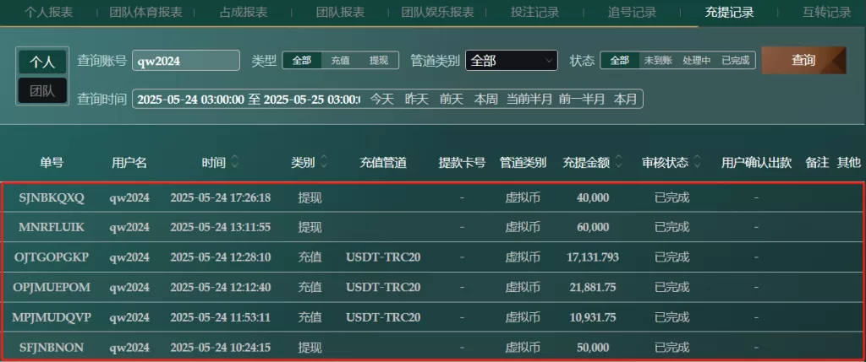Open the 个人报表 tab

(48, 12)
